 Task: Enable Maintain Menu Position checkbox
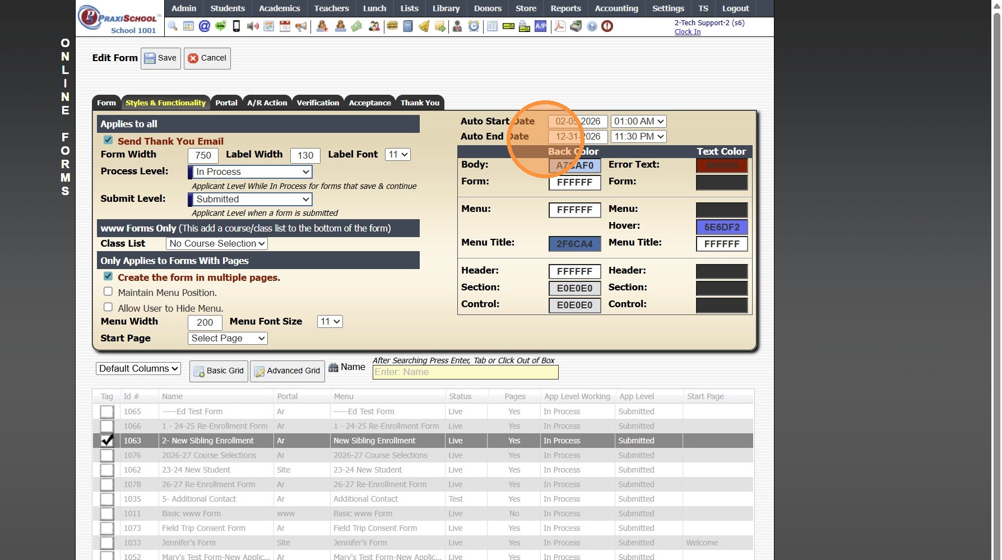pos(108,291)
